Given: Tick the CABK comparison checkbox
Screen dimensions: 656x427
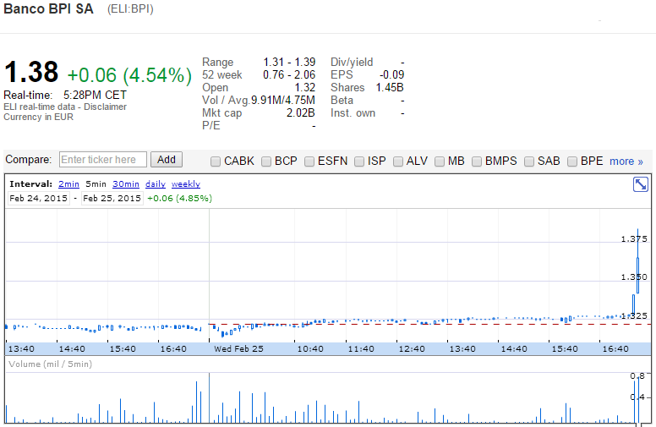Looking at the screenshot, I should click(x=216, y=161).
